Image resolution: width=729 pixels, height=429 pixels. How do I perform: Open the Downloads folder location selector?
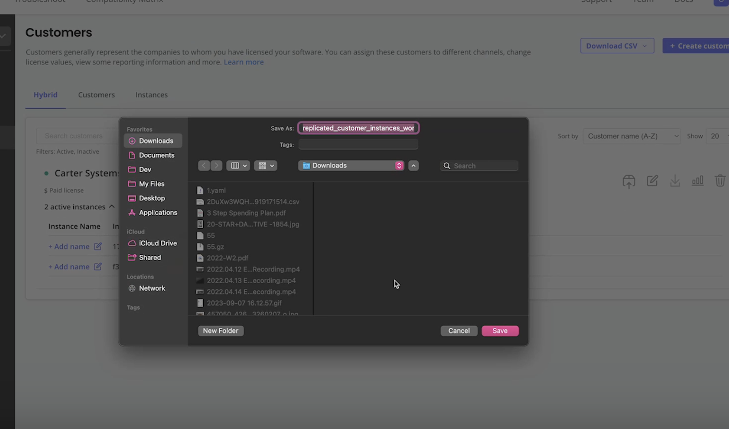(x=350, y=165)
